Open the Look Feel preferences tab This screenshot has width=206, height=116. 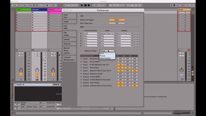[x=70, y=16]
